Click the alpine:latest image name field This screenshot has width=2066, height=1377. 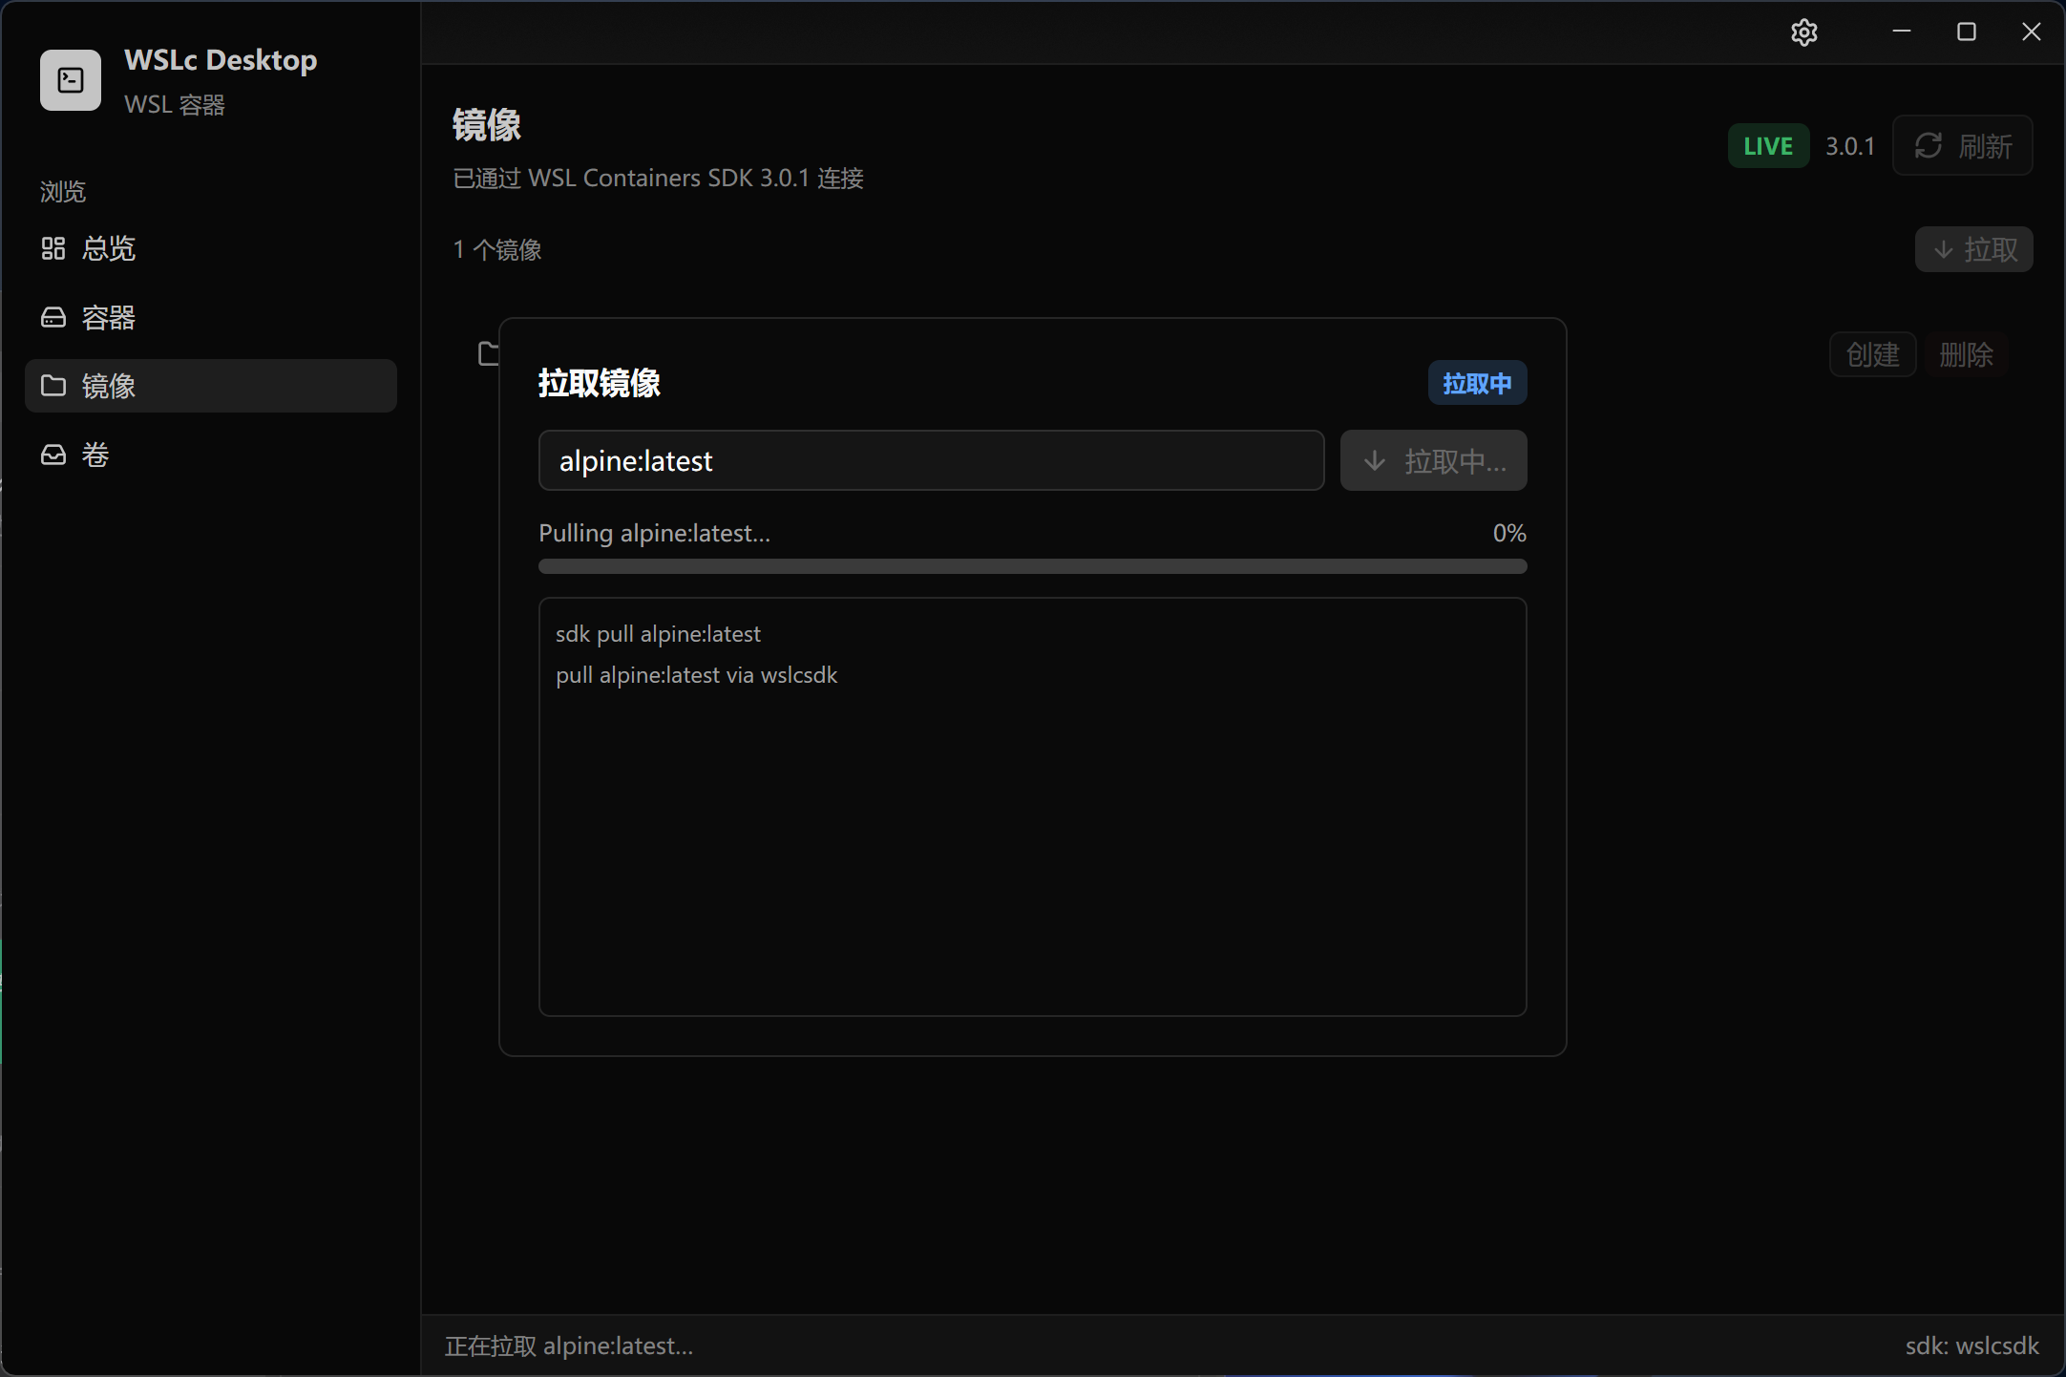pos(931,460)
